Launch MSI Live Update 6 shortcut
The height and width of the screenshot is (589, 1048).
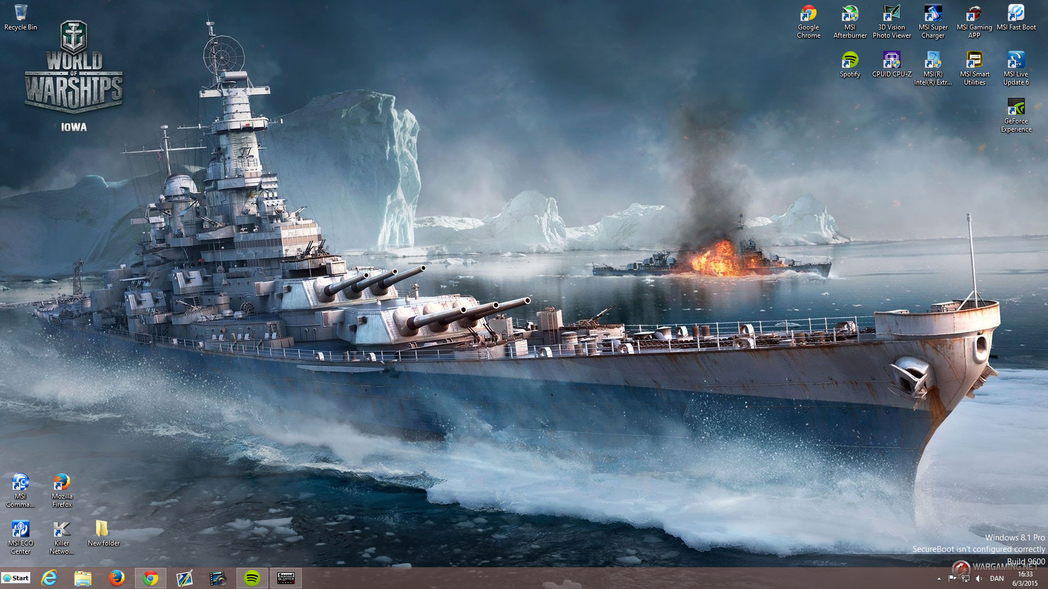coord(1016,68)
